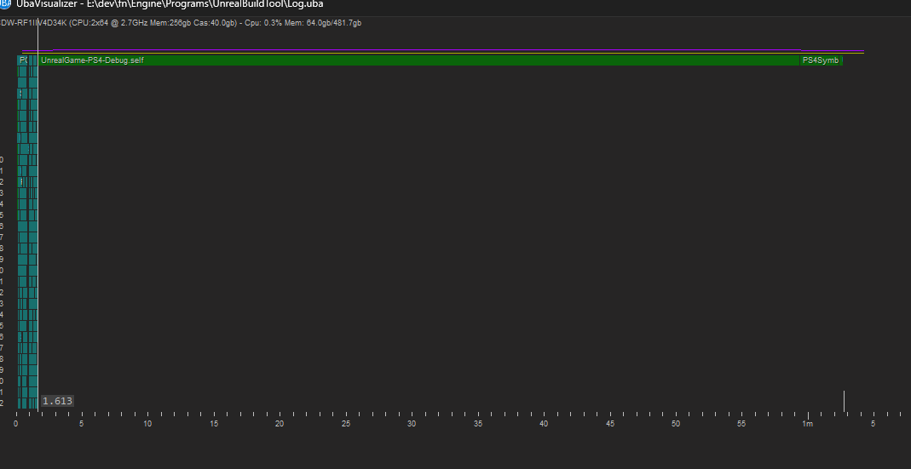
Task: Click the 45 second tick label
Action: (x=610, y=424)
